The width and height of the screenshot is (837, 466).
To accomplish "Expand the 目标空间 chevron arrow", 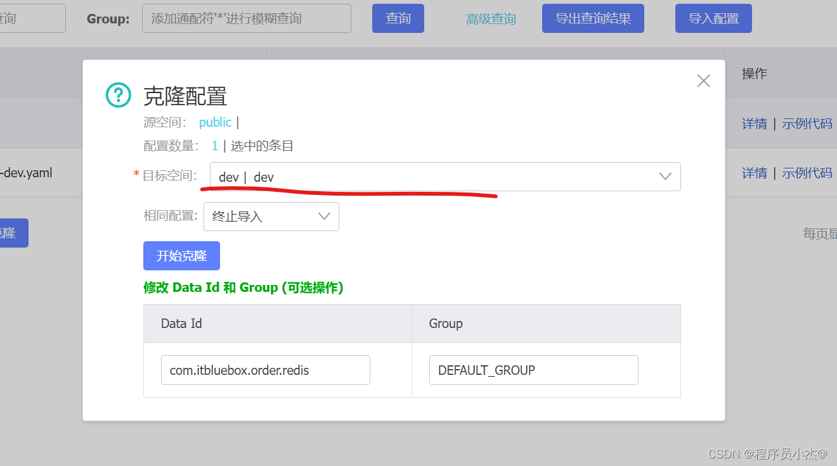I will point(665,177).
